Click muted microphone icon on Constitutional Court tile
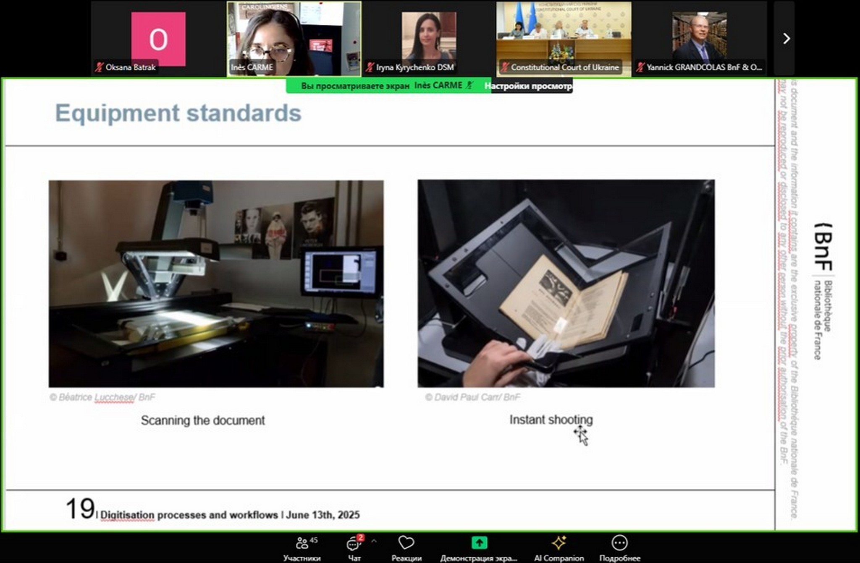This screenshot has height=563, width=860. click(505, 67)
